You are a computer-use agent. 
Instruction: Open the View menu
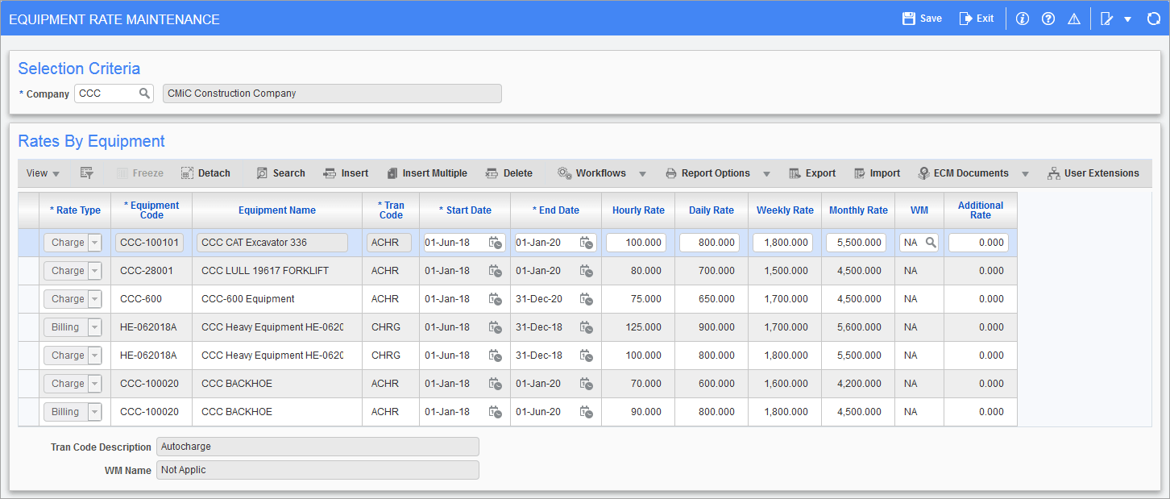pyautogui.click(x=43, y=173)
